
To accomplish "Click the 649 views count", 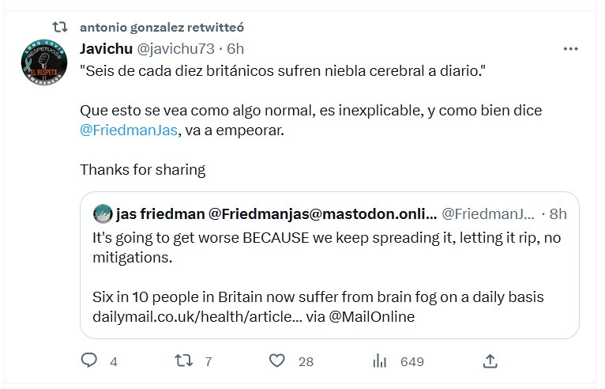I will [412, 361].
